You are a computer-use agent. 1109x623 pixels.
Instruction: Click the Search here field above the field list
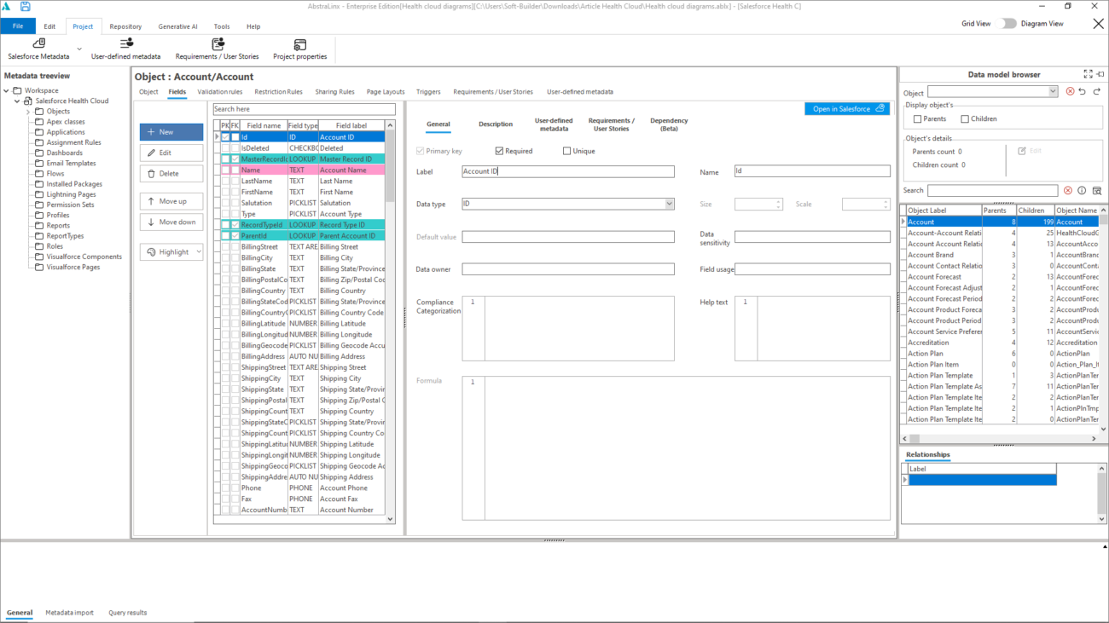coord(303,109)
